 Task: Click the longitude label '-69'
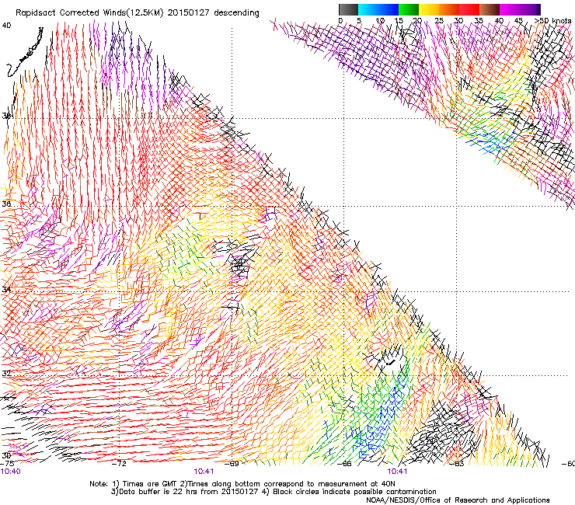[x=232, y=464]
